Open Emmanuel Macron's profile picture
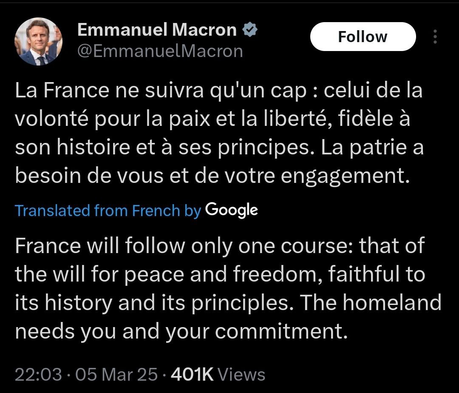459x393 pixels. 38,41
